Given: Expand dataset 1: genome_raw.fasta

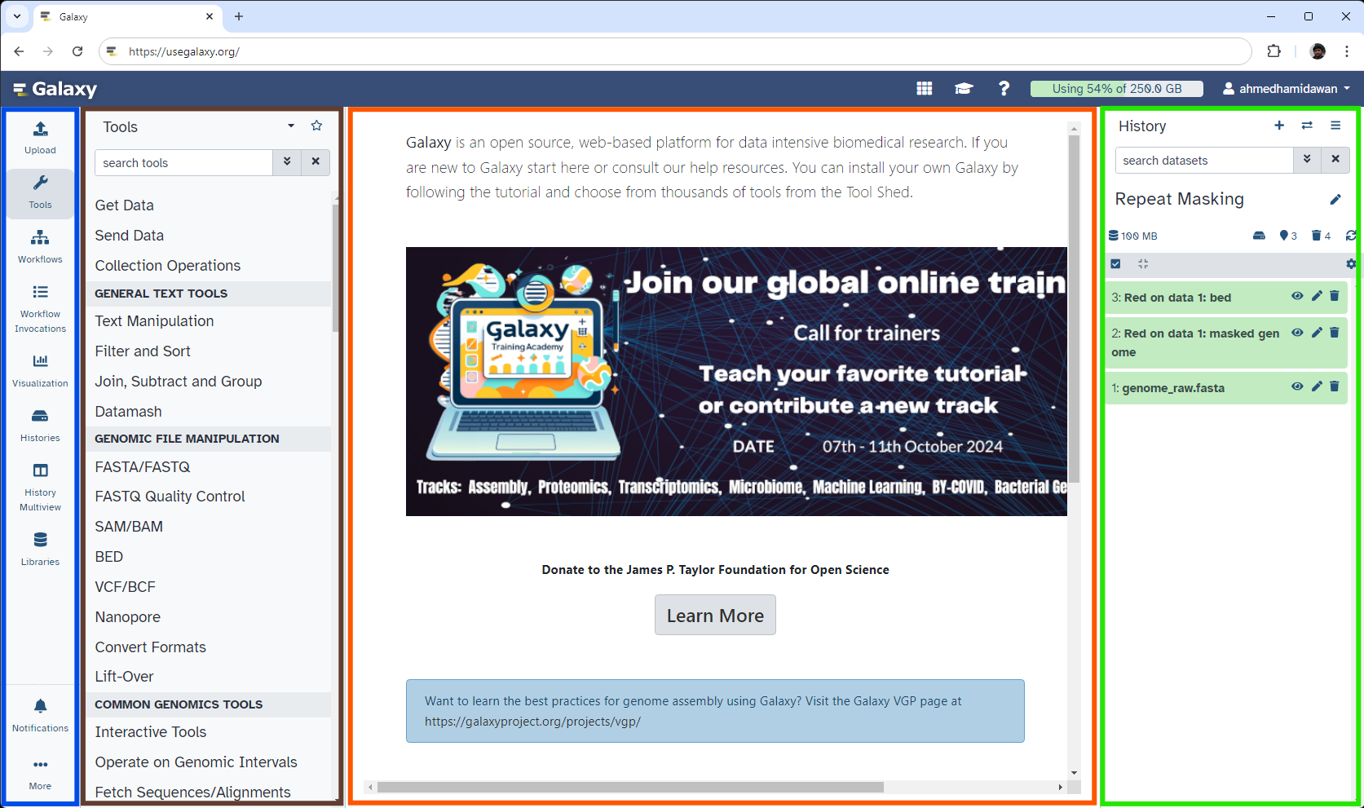Looking at the screenshot, I should click(x=1168, y=388).
